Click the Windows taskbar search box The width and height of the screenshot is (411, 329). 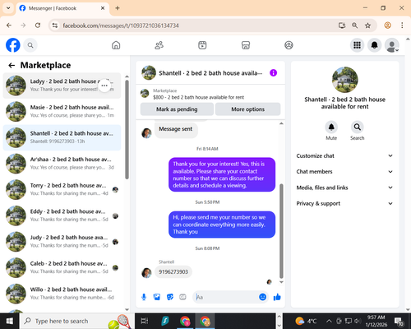click(77, 321)
